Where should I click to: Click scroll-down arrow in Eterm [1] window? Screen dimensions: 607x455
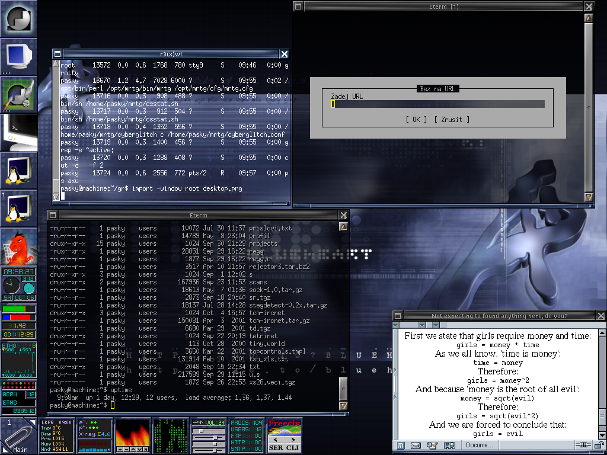tap(589, 197)
